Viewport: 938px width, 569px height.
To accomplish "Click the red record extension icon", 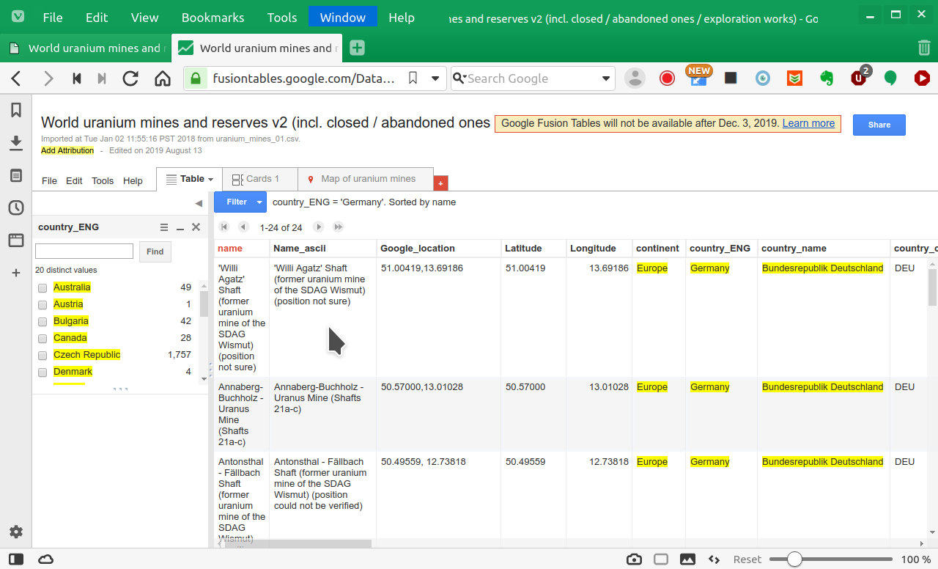I will click(667, 78).
